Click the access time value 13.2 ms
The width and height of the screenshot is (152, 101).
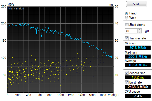138,77
